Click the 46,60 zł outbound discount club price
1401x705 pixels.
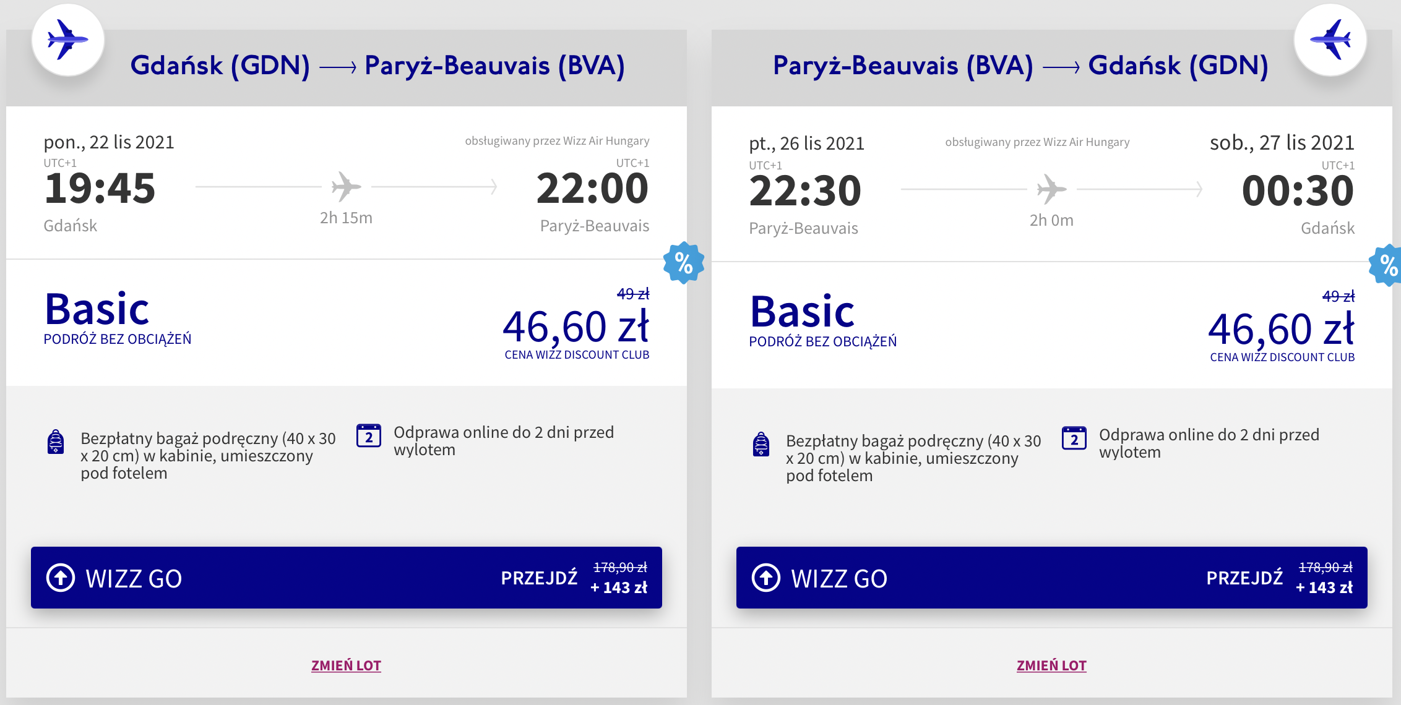[x=575, y=327]
